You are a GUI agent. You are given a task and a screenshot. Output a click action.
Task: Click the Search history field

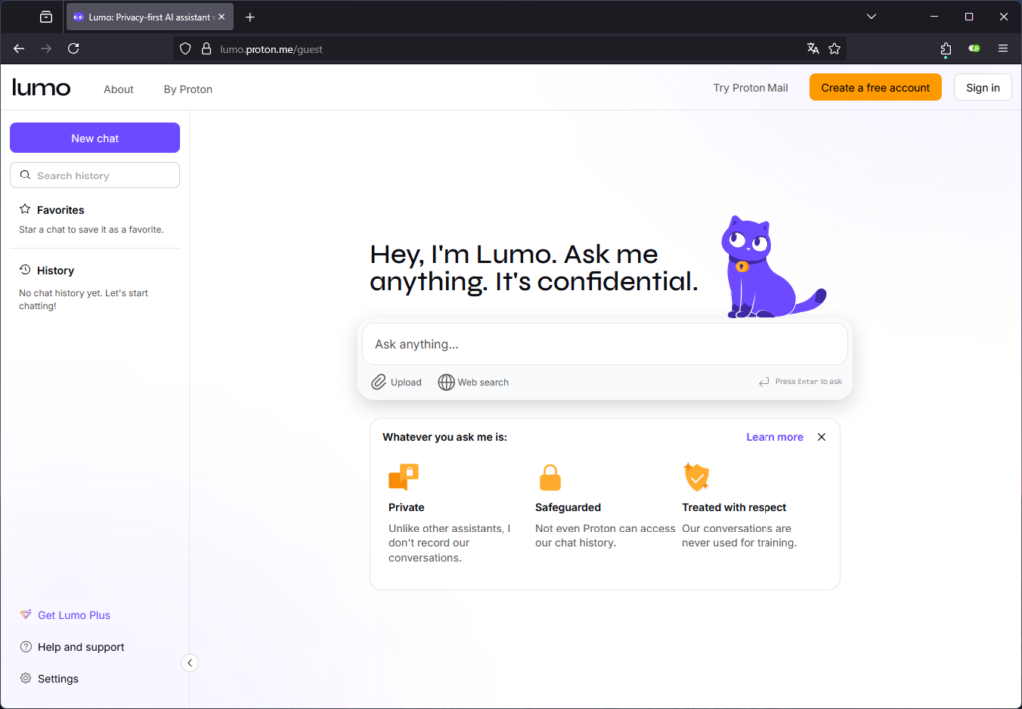coord(95,176)
